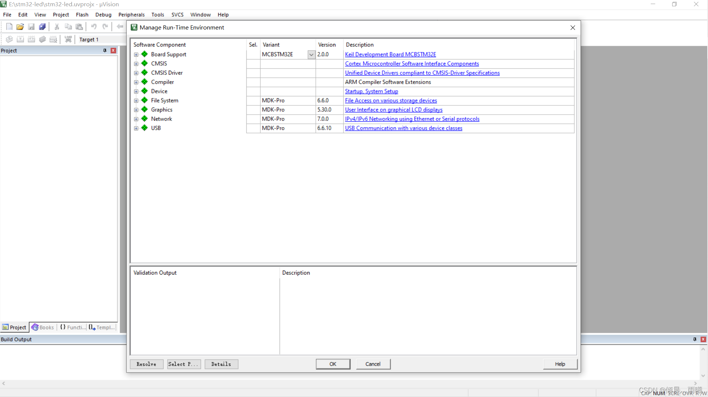Click the USB component diamond icon

144,128
